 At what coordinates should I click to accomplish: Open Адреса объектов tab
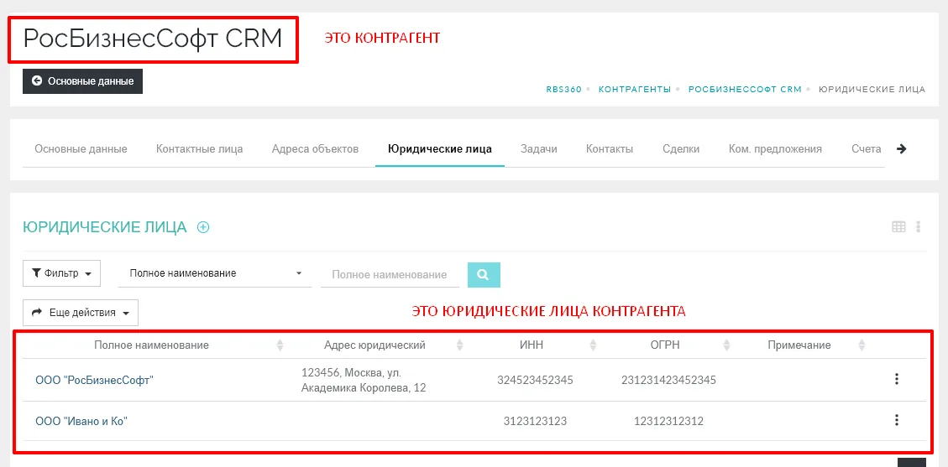(315, 149)
